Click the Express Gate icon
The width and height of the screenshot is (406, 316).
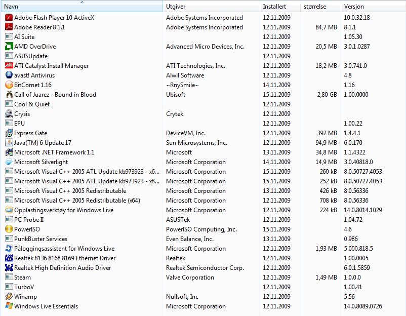coord(9,133)
